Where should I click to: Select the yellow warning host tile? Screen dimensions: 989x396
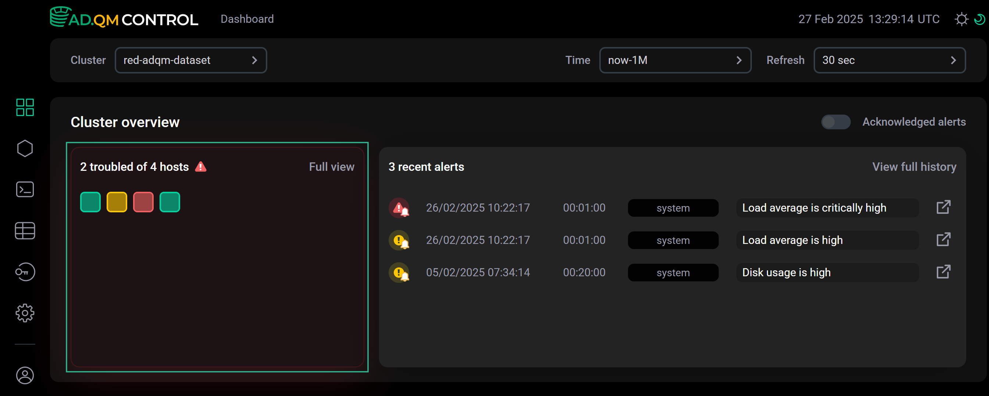pyautogui.click(x=117, y=202)
